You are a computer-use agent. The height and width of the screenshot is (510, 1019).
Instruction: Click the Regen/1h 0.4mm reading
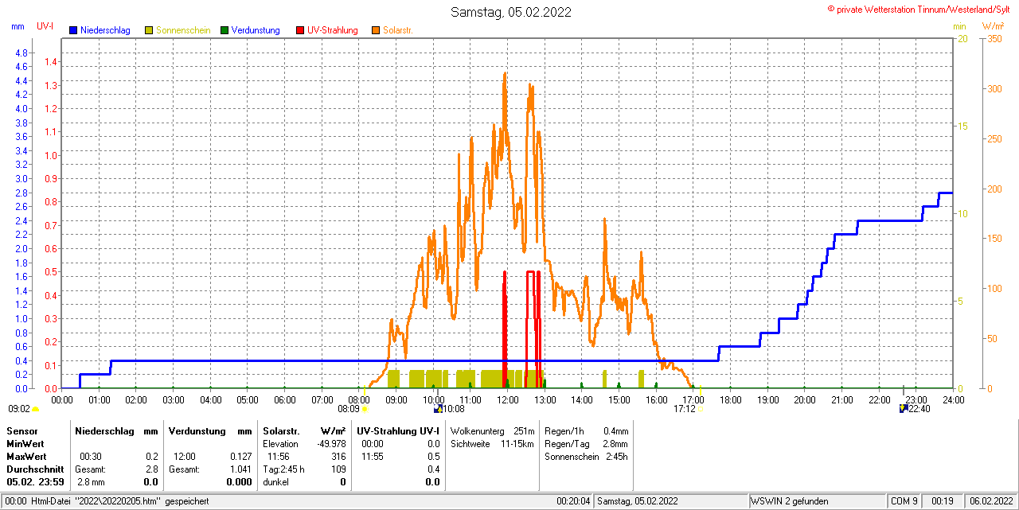[586, 430]
